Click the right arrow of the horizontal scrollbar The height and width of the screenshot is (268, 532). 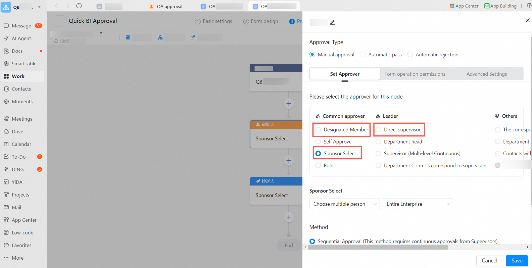point(528,247)
